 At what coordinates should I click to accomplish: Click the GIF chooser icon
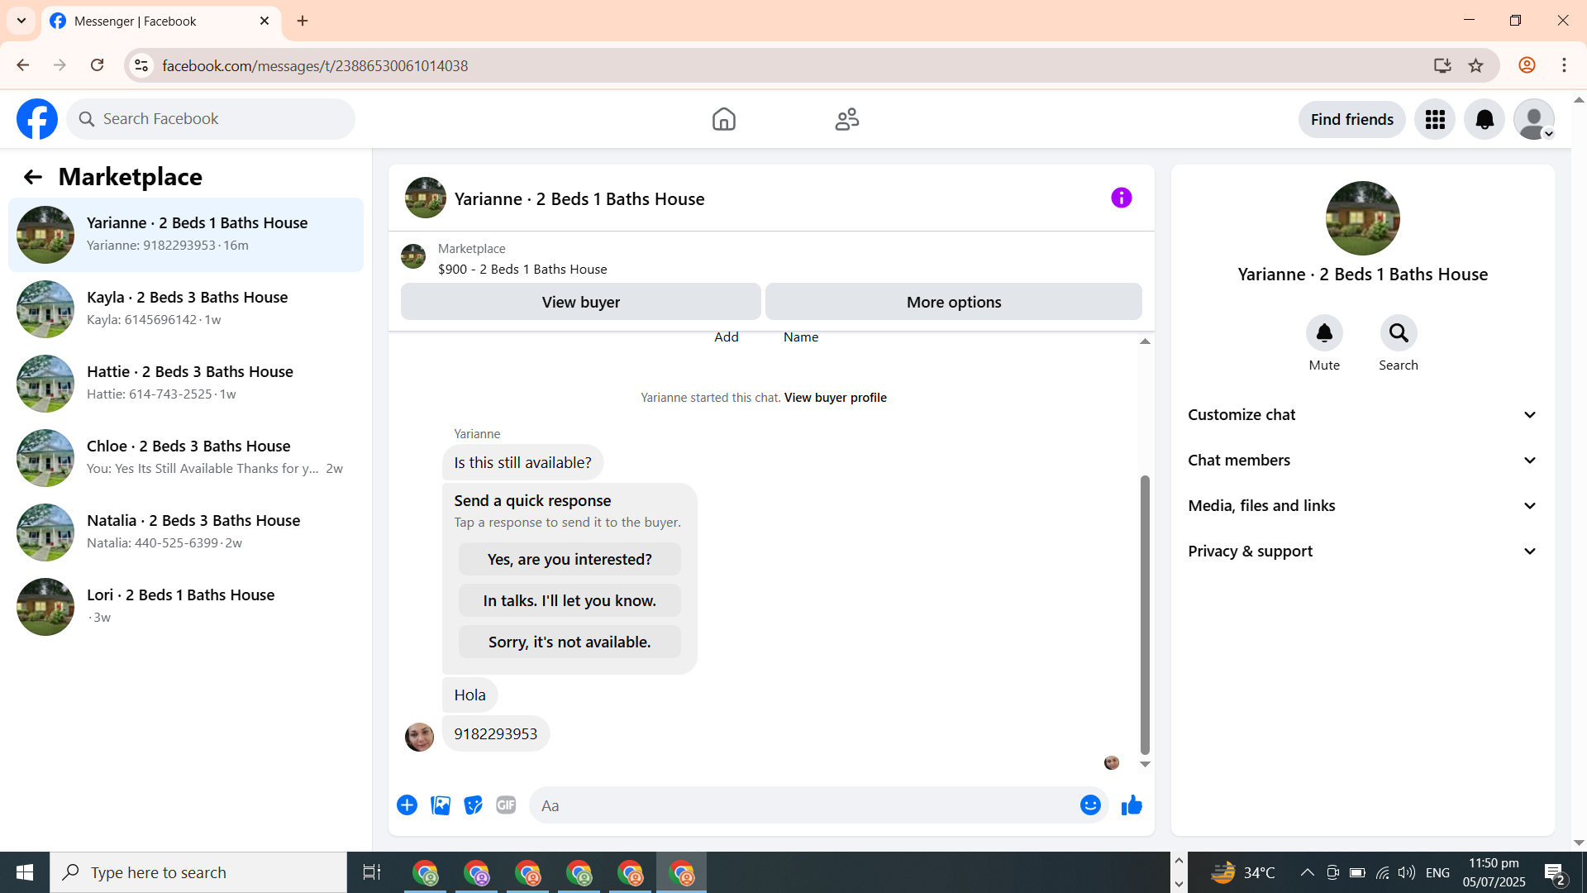coord(506,805)
